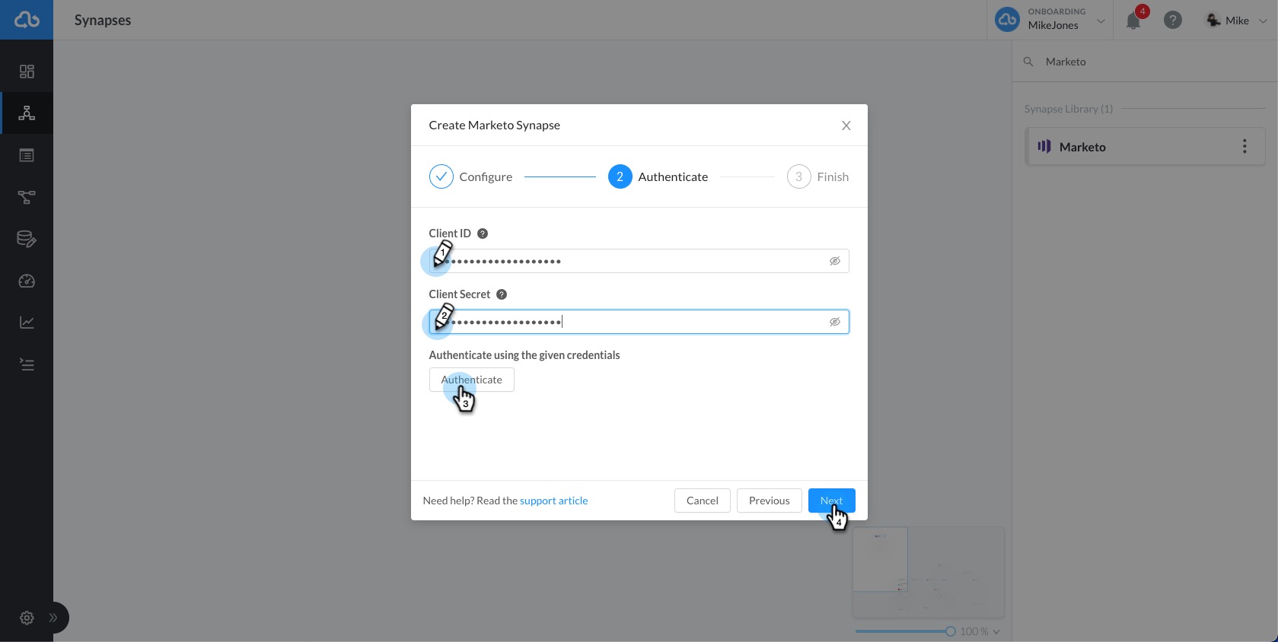Image resolution: width=1278 pixels, height=642 pixels.
Task: Expand the sidebar with double-chevron button
Action: tap(53, 618)
